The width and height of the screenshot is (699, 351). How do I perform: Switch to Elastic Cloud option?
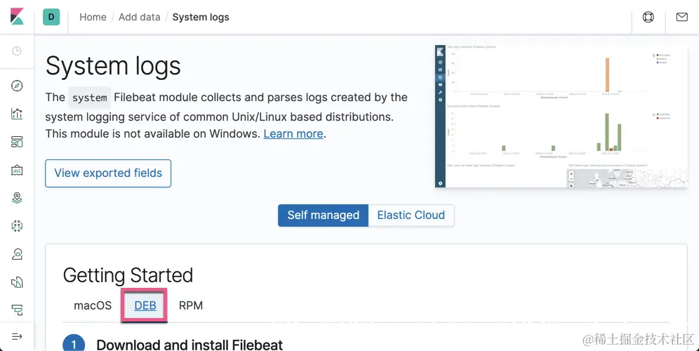pos(411,215)
